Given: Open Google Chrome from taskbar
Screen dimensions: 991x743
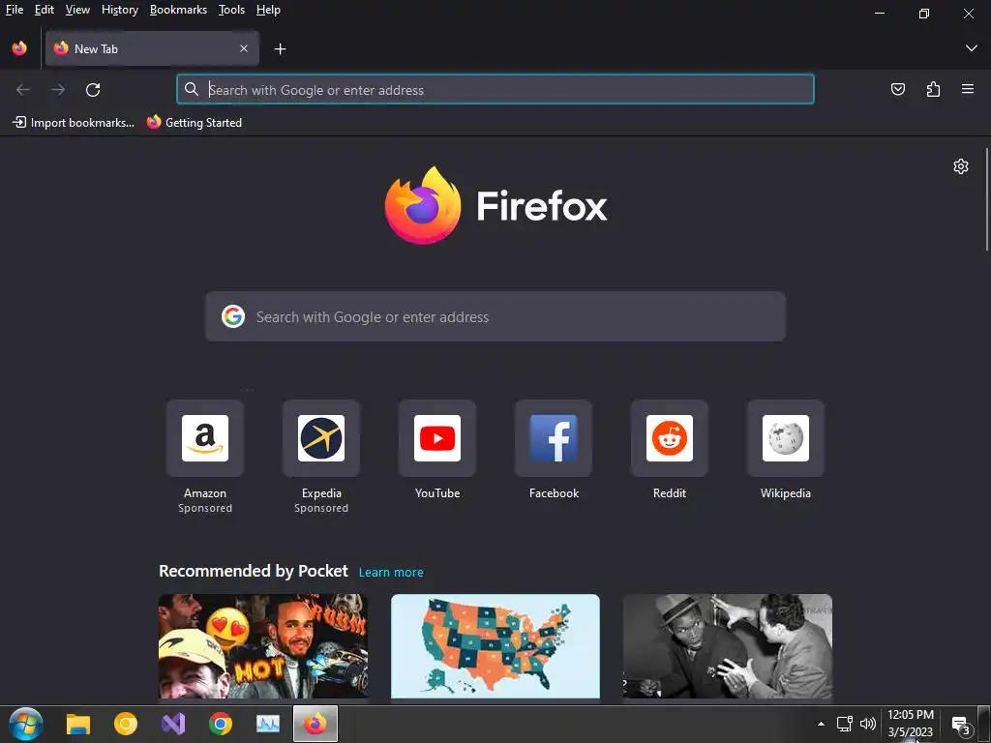Looking at the screenshot, I should (x=221, y=724).
